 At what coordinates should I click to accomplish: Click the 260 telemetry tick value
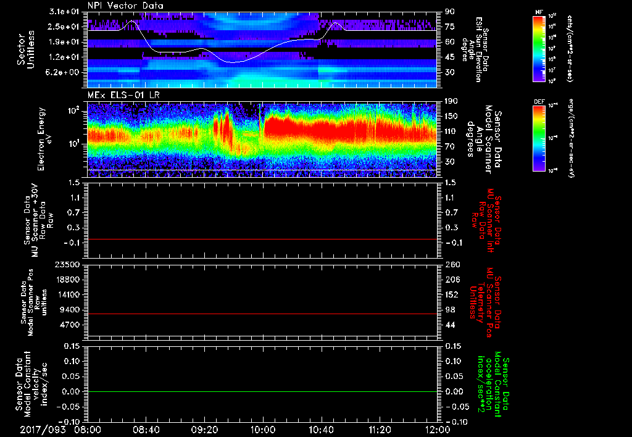(451, 264)
